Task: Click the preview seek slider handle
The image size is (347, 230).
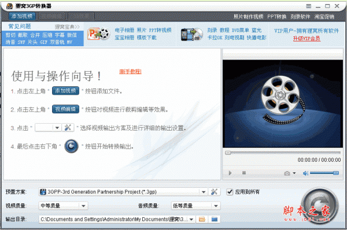Action: coord(228,153)
